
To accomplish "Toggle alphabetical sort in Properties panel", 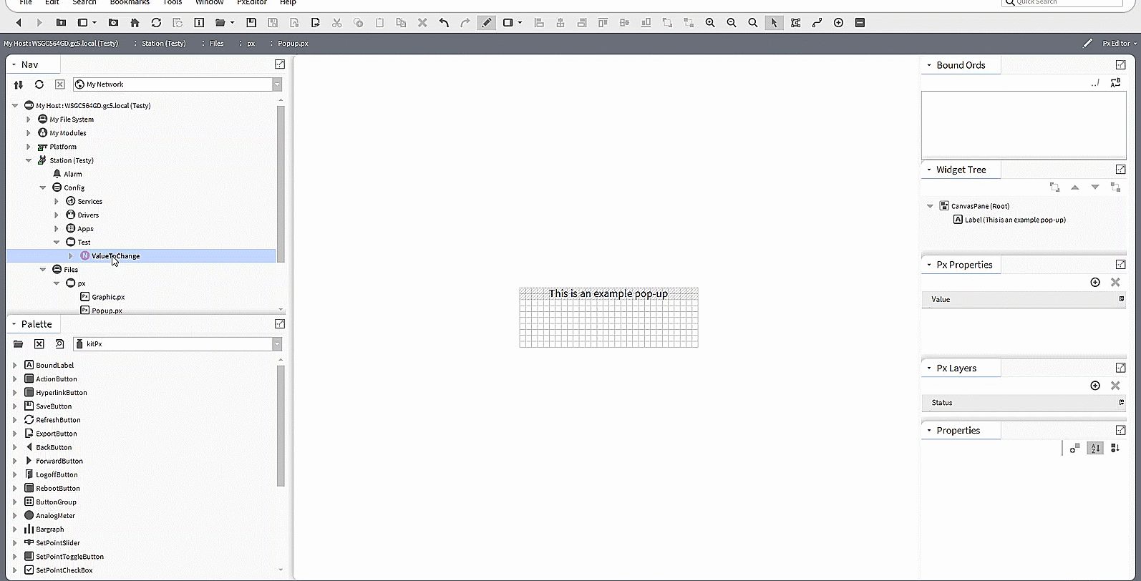I will point(1094,449).
